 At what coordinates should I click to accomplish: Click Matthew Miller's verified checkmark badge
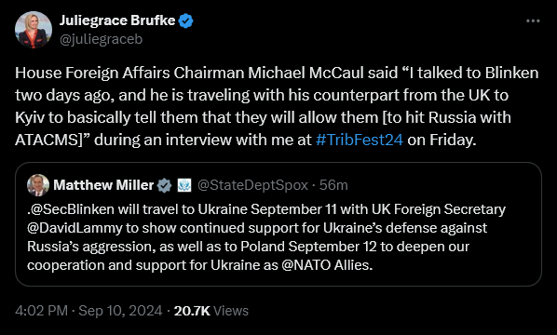coord(165,185)
